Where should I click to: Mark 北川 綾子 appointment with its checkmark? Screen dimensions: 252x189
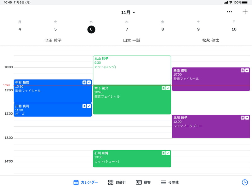click(x=247, y=117)
